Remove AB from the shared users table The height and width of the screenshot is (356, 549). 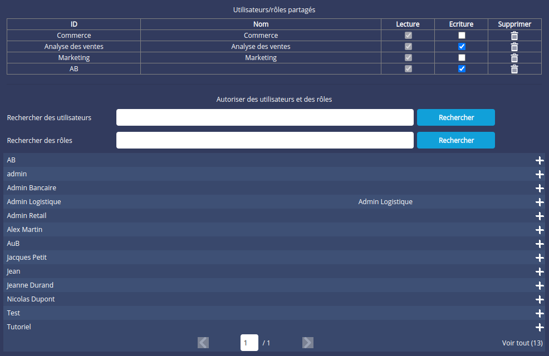click(x=514, y=69)
